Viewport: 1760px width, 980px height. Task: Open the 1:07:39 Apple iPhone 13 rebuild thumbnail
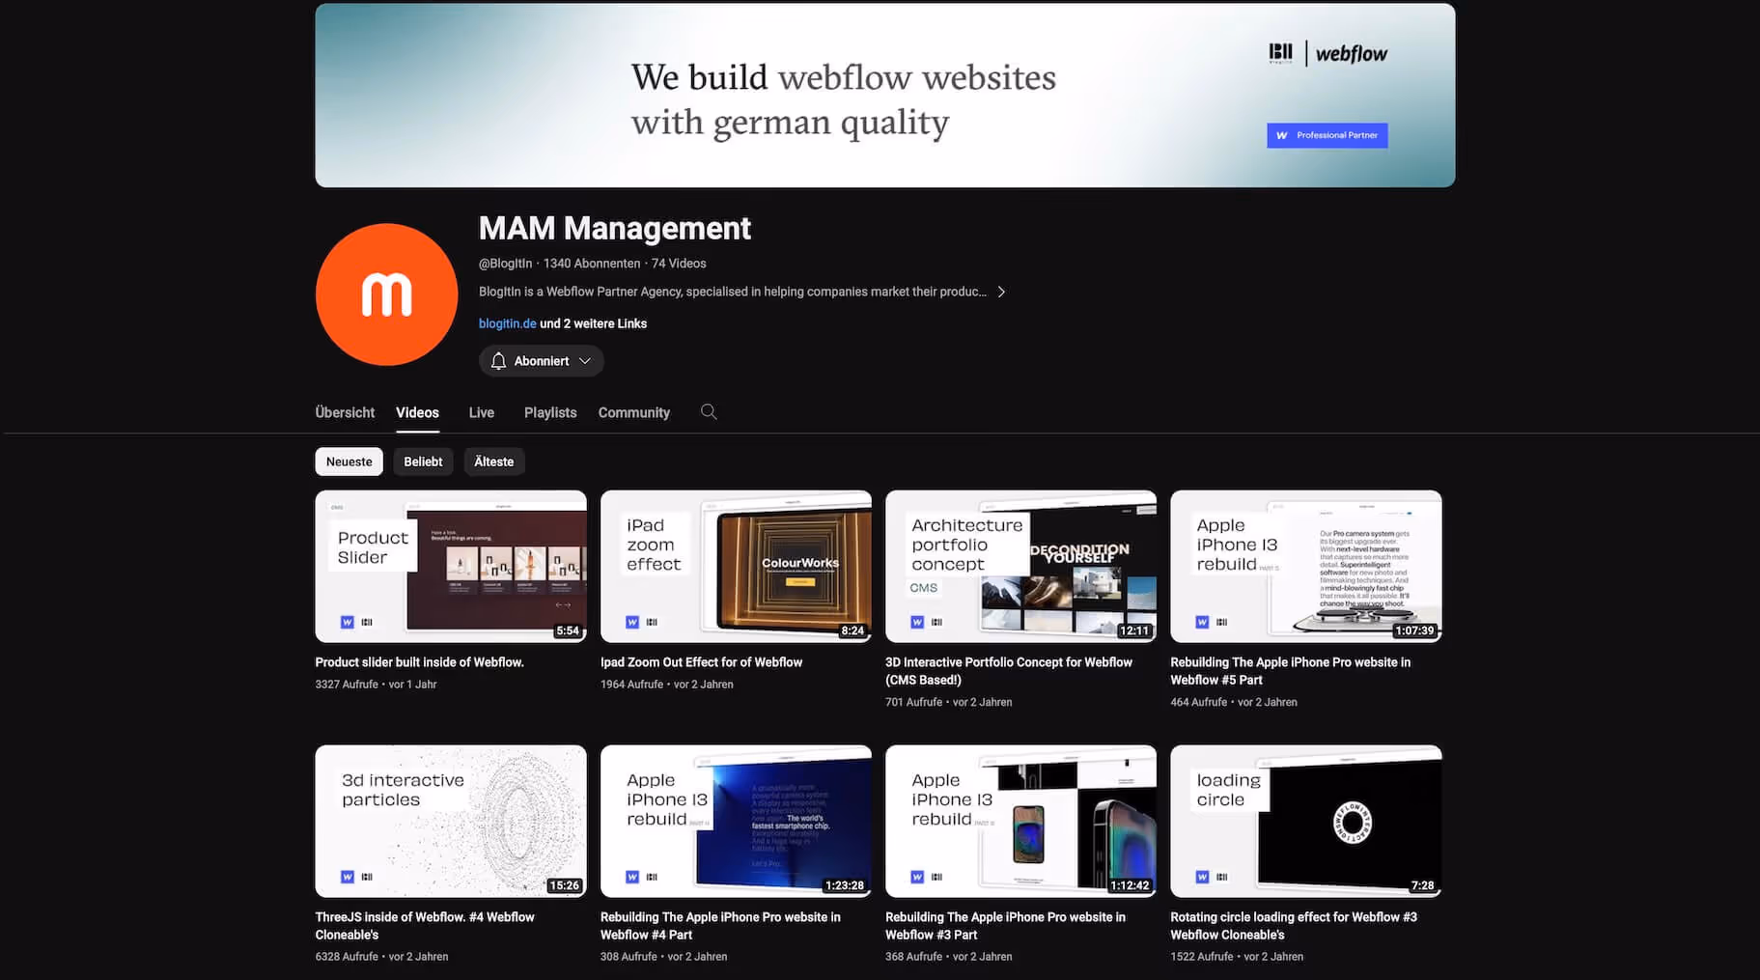point(1306,566)
